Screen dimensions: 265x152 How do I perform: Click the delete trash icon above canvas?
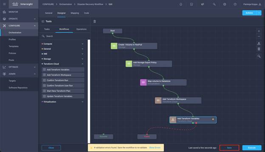pos(95,22)
